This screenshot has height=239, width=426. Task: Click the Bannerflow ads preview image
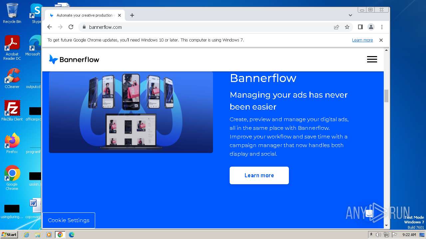[131, 112]
